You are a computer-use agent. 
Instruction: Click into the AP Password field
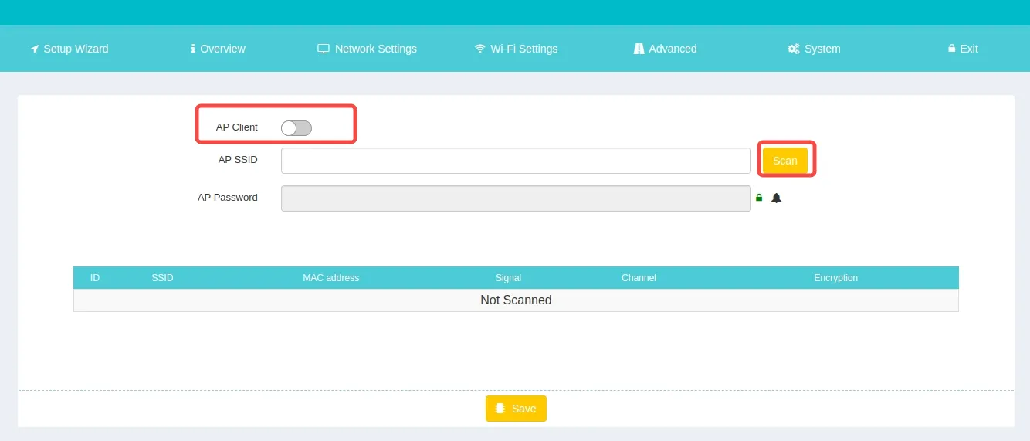coord(516,198)
